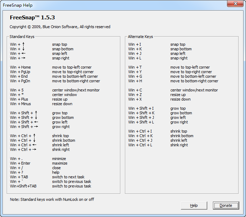Click the 'Win + Plus' shortcut text

[x=19, y=99]
